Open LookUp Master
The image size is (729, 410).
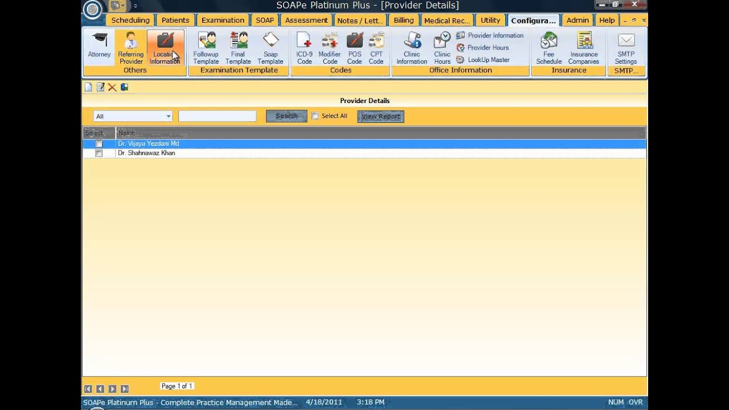coord(483,60)
